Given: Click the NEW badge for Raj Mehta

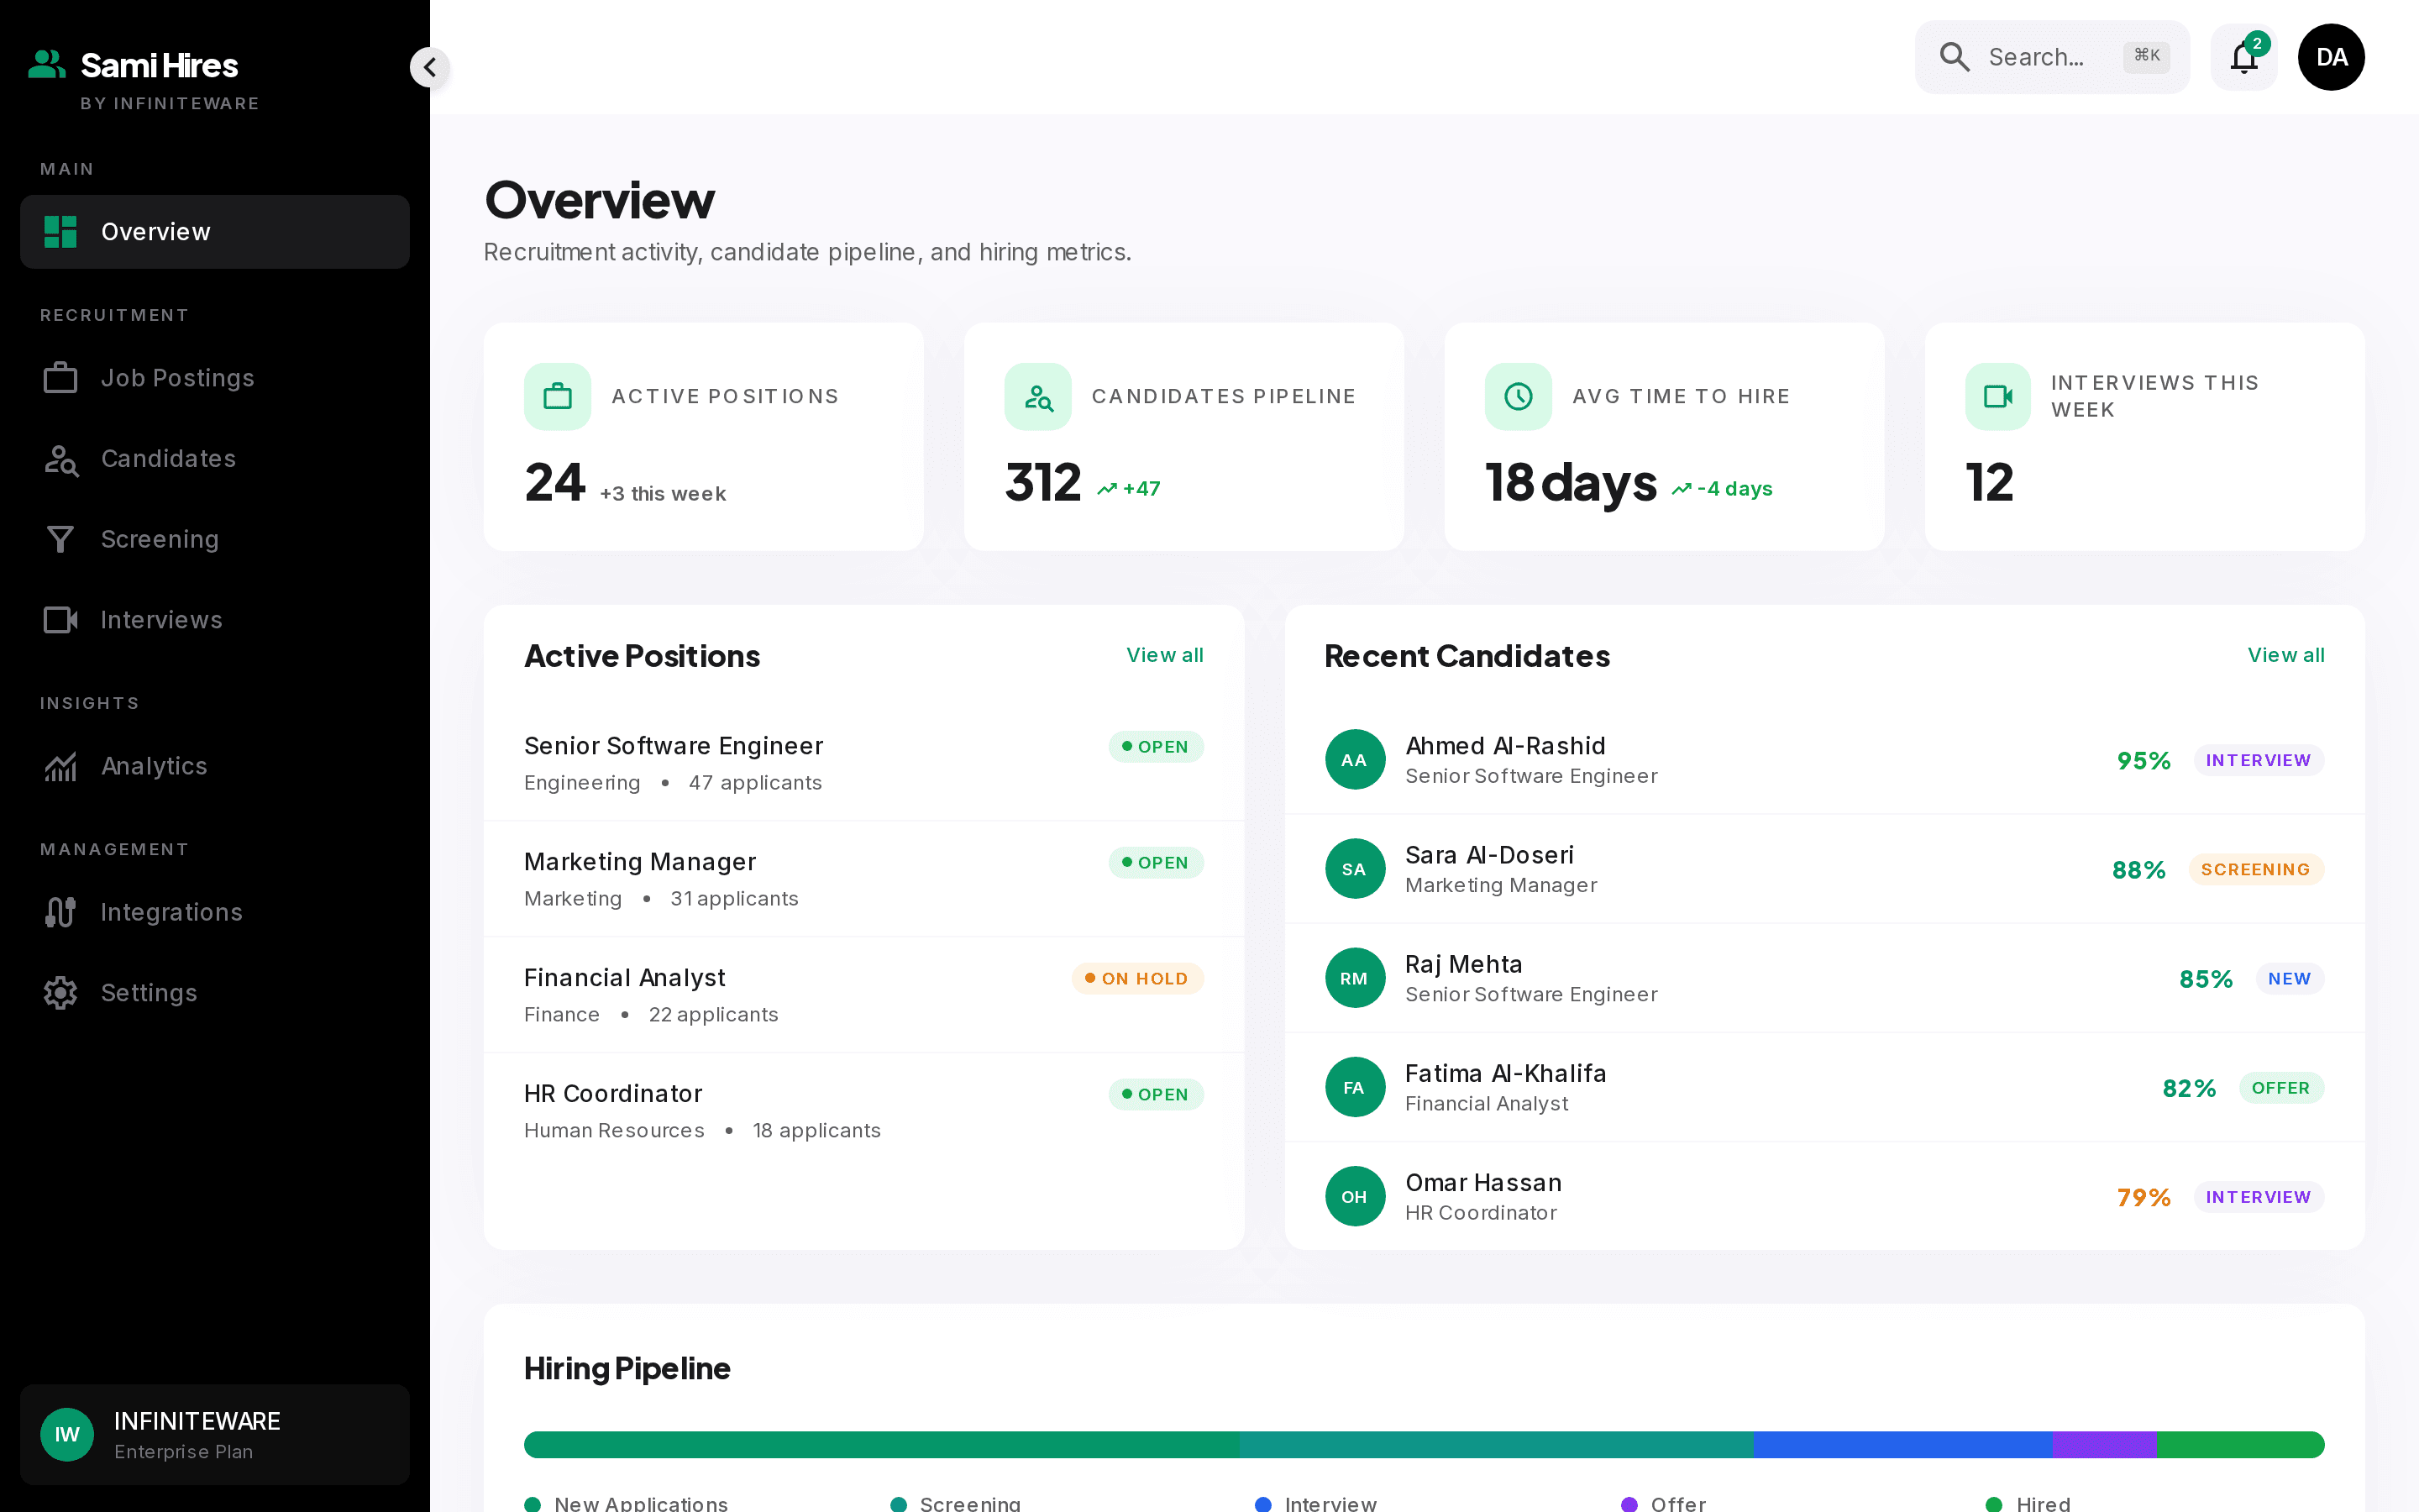Looking at the screenshot, I should (2289, 978).
